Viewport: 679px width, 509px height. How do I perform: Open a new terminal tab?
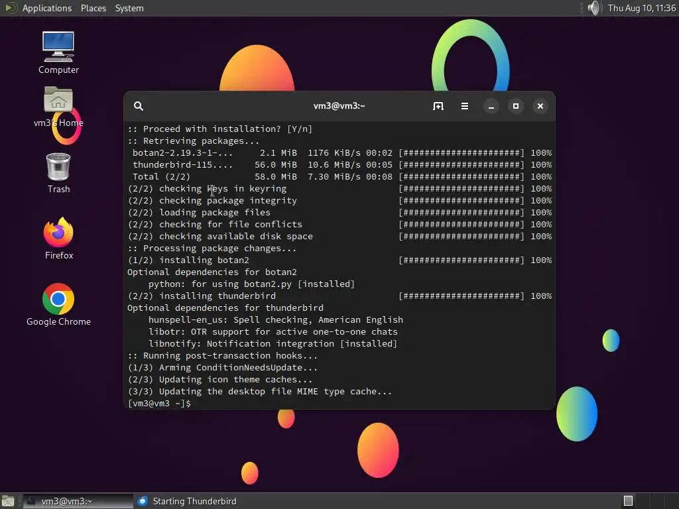pyautogui.click(x=438, y=106)
